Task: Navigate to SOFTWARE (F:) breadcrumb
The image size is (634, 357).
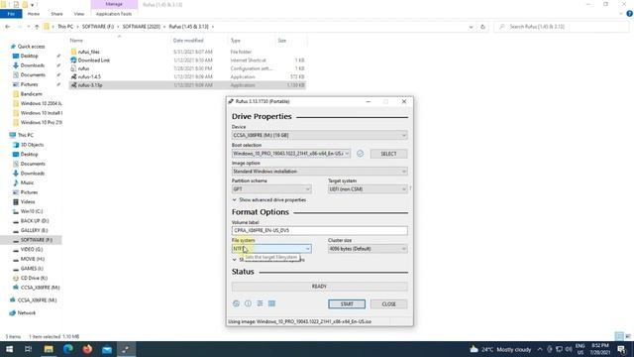Action: coord(98,27)
